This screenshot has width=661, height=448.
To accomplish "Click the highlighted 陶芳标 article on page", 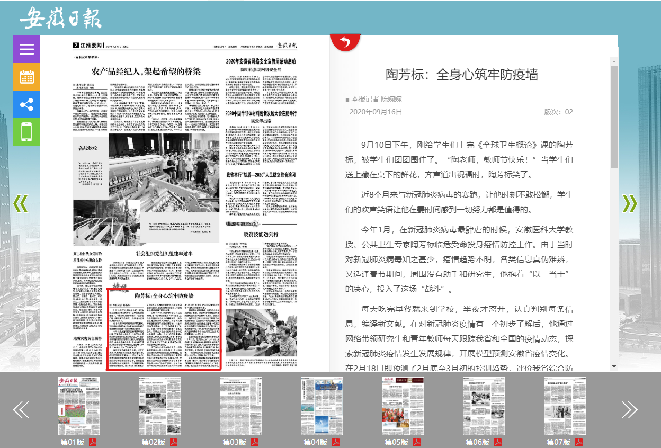I will click(164, 328).
